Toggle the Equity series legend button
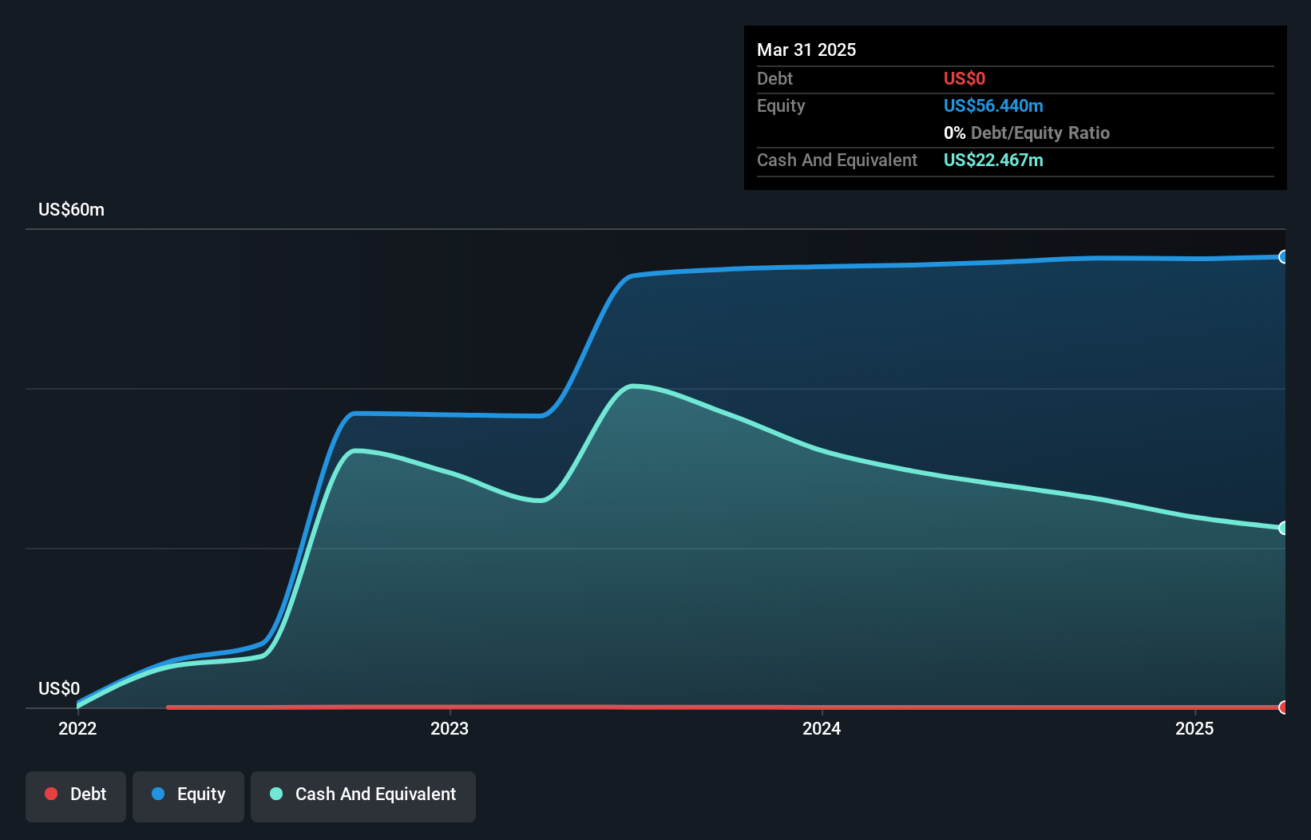1311x840 pixels. point(188,796)
